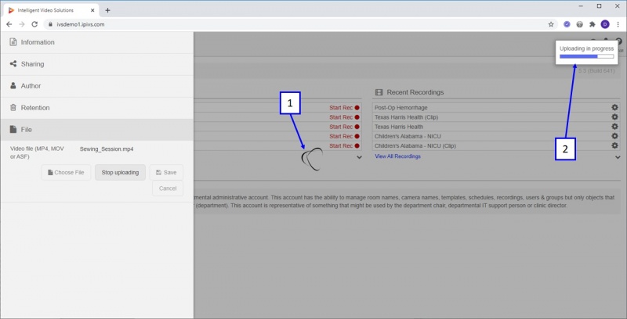Open Texas Harris Health (Clip) recording
The image size is (627, 319).
coord(406,117)
